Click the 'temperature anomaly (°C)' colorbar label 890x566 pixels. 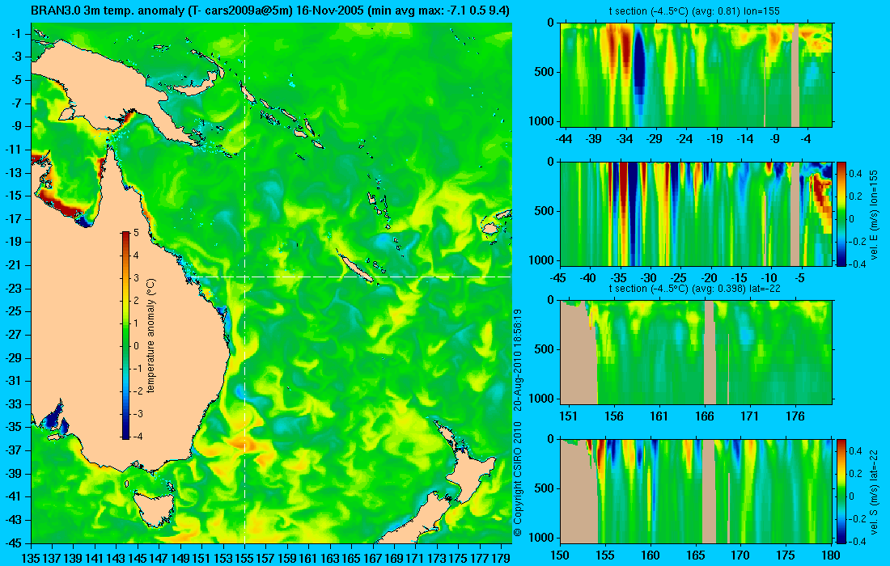pos(151,336)
